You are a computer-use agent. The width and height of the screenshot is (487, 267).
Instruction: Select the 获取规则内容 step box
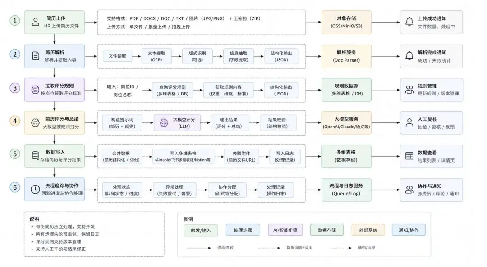tap(228, 90)
